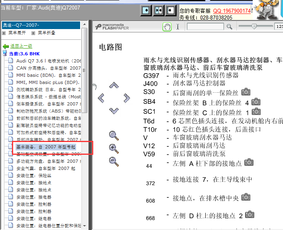This screenshot has height=230, width=283.
Task: Click the FlashPaper search text field
Action: click(x=205, y=27)
